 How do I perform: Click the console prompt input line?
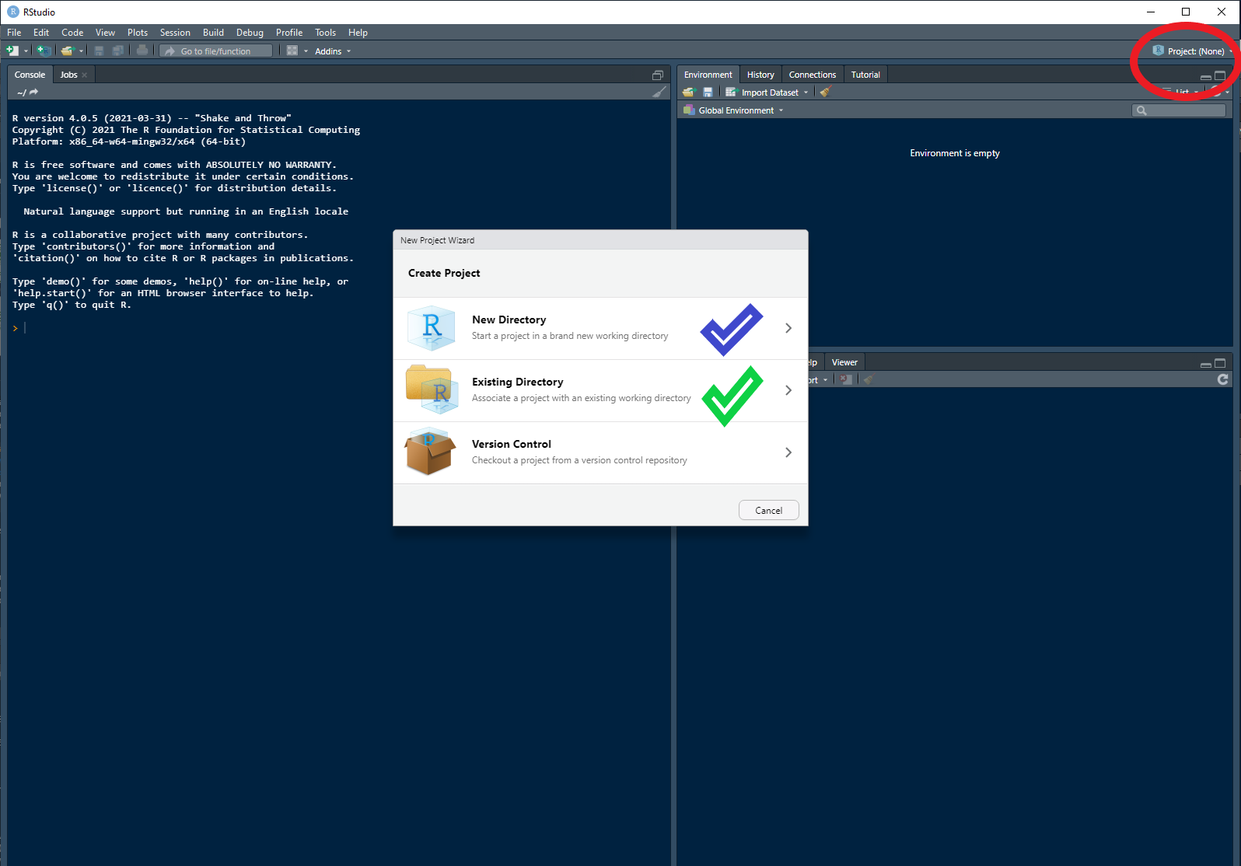pyautogui.click(x=338, y=328)
